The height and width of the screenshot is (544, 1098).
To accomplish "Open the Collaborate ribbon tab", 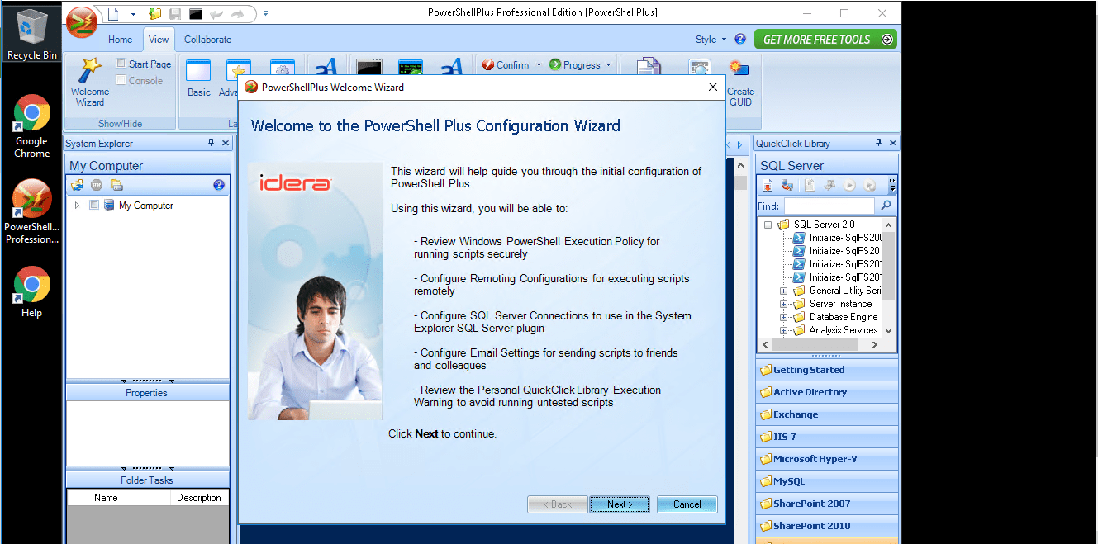I will pyautogui.click(x=207, y=40).
